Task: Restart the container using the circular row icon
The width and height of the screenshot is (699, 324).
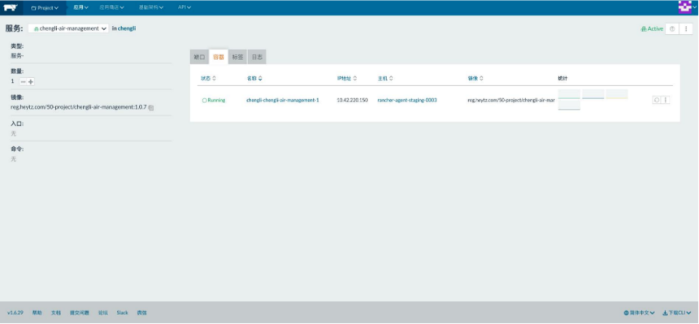Action: pos(656,100)
